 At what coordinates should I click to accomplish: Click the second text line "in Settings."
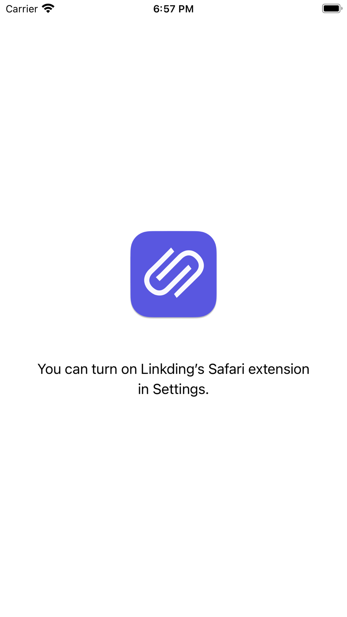coord(173,389)
